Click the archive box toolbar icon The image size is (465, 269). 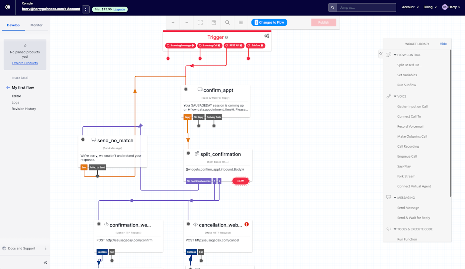pyautogui.click(x=214, y=23)
